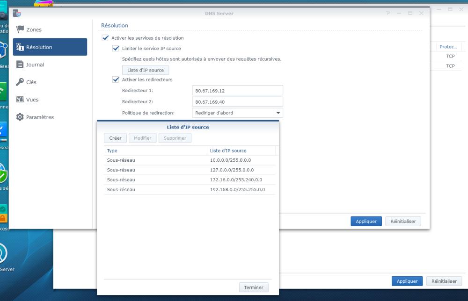Disable Activer les redirecteurs checkbox
The image size is (468, 301).
pyautogui.click(x=116, y=79)
